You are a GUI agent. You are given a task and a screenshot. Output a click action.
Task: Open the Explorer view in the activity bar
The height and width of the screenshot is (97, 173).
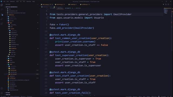coord(2,5)
